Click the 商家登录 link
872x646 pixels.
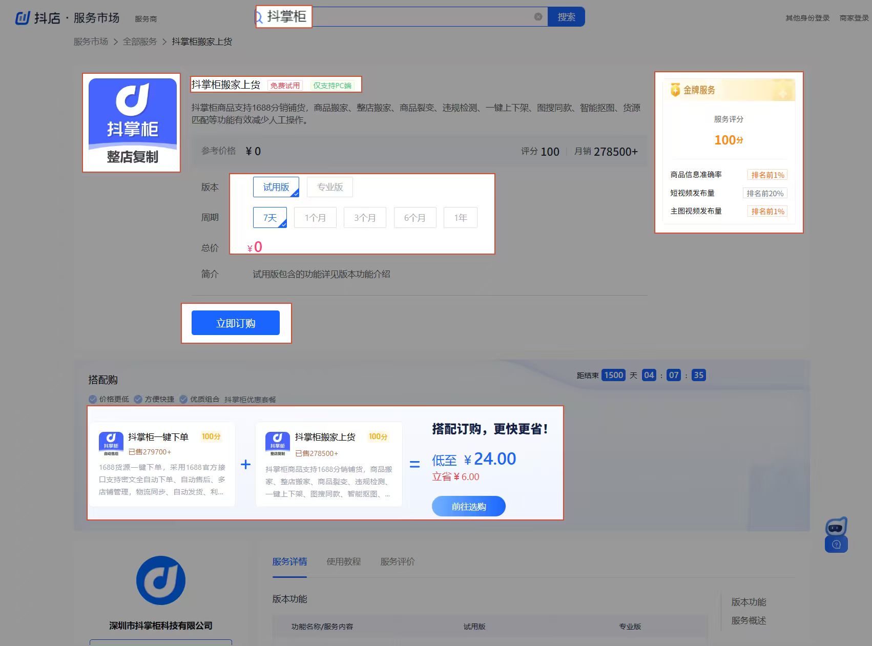click(x=854, y=18)
